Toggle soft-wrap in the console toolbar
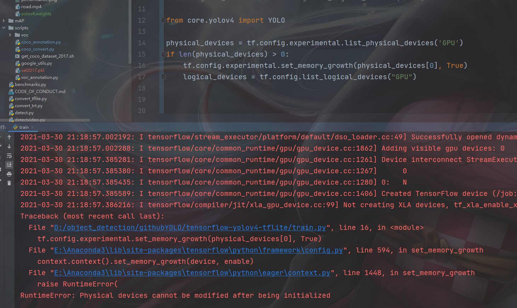This screenshot has width=517, height=308. [9, 156]
